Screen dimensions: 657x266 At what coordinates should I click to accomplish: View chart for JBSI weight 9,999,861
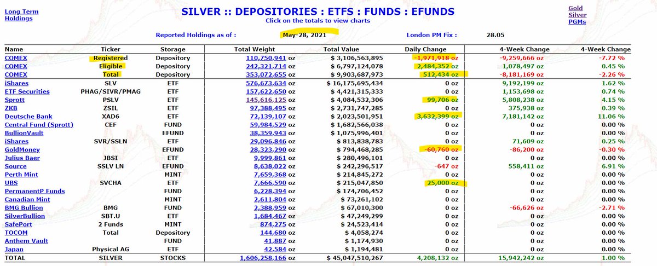(270, 158)
